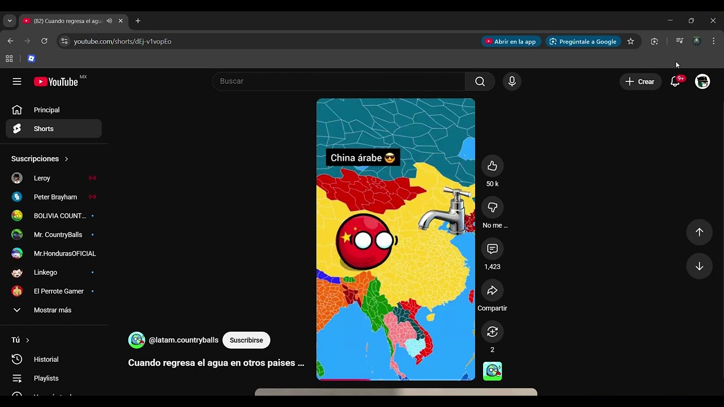The height and width of the screenshot is (407, 724).
Task: Close the Cuando regresa el agua tab
Action: [120, 21]
